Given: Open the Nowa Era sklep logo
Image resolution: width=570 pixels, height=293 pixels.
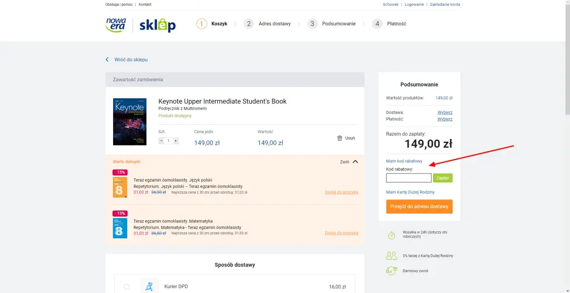Looking at the screenshot, I should point(141,25).
